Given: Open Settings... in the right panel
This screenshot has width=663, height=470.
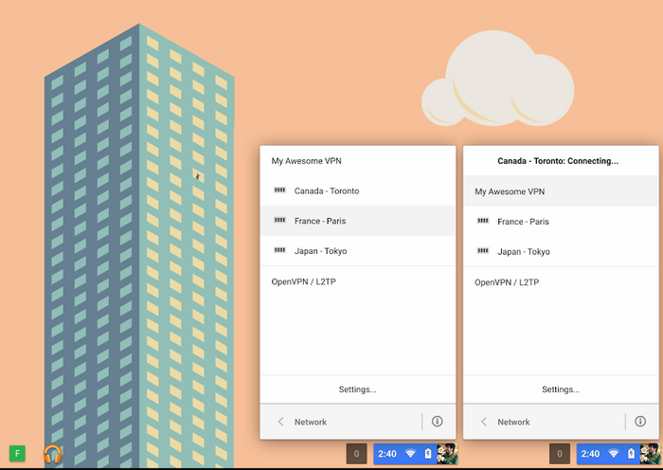Looking at the screenshot, I should 561,389.
